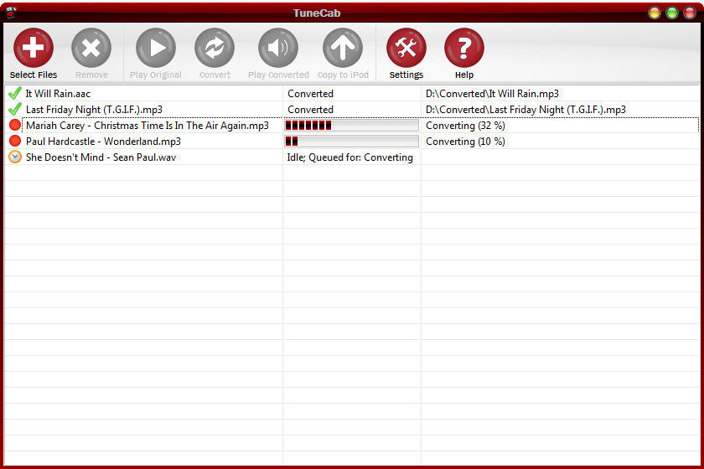Click the Converting (10 %) text
The height and width of the screenshot is (469, 704).
(465, 142)
